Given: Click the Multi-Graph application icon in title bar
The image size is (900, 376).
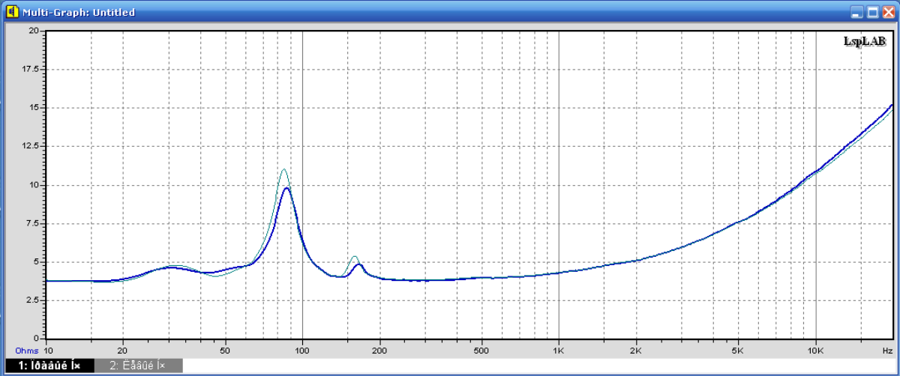Looking at the screenshot, I should click(x=11, y=12).
